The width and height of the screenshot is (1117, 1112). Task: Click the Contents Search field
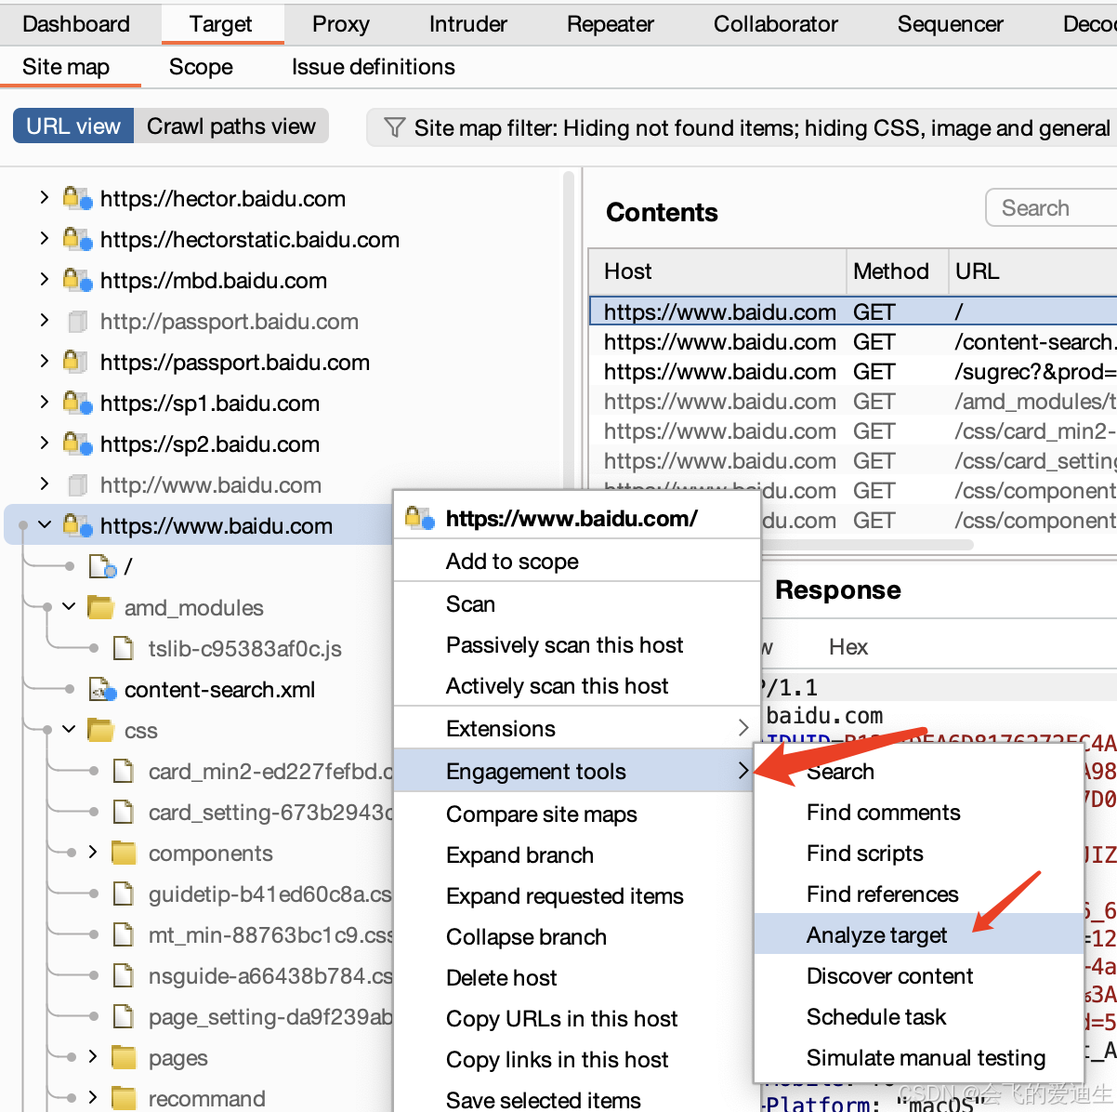pyautogui.click(x=1051, y=208)
